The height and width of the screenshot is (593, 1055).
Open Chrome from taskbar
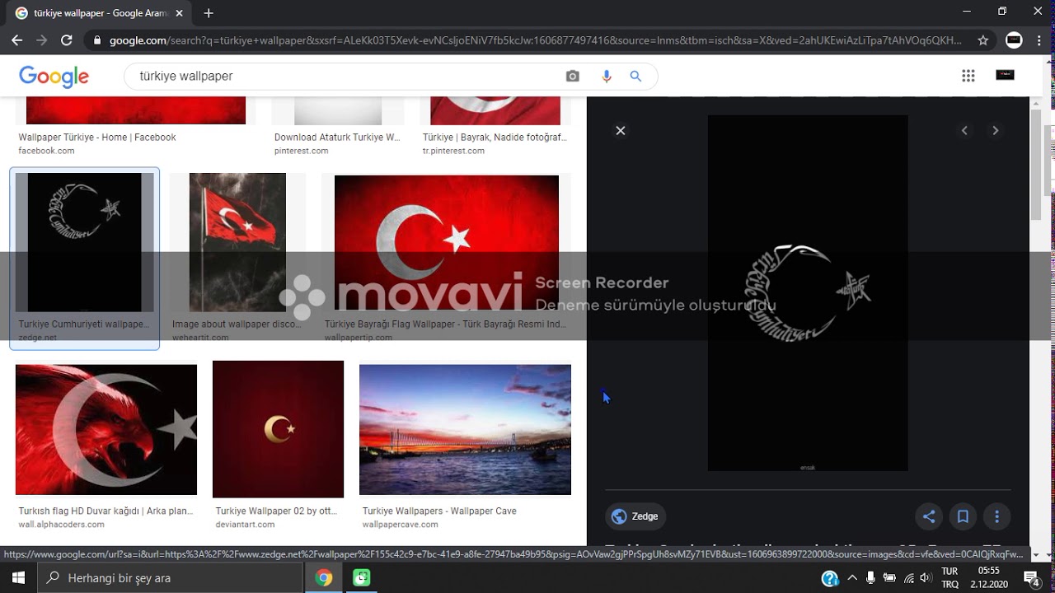point(324,578)
